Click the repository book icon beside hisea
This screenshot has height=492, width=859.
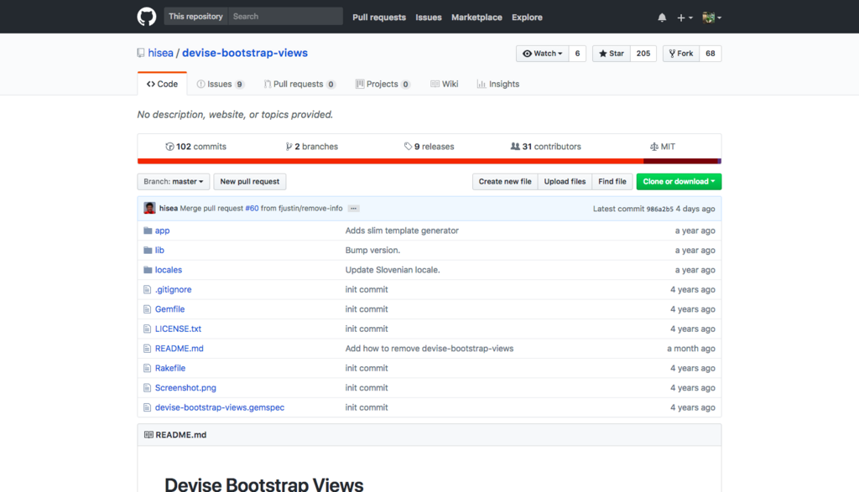141,53
